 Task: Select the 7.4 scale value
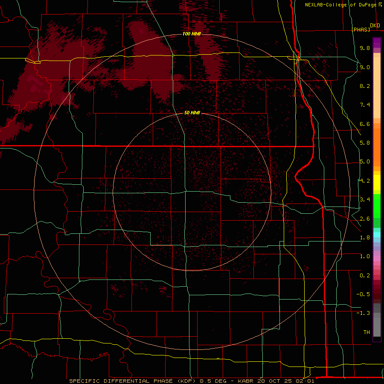click(365, 105)
